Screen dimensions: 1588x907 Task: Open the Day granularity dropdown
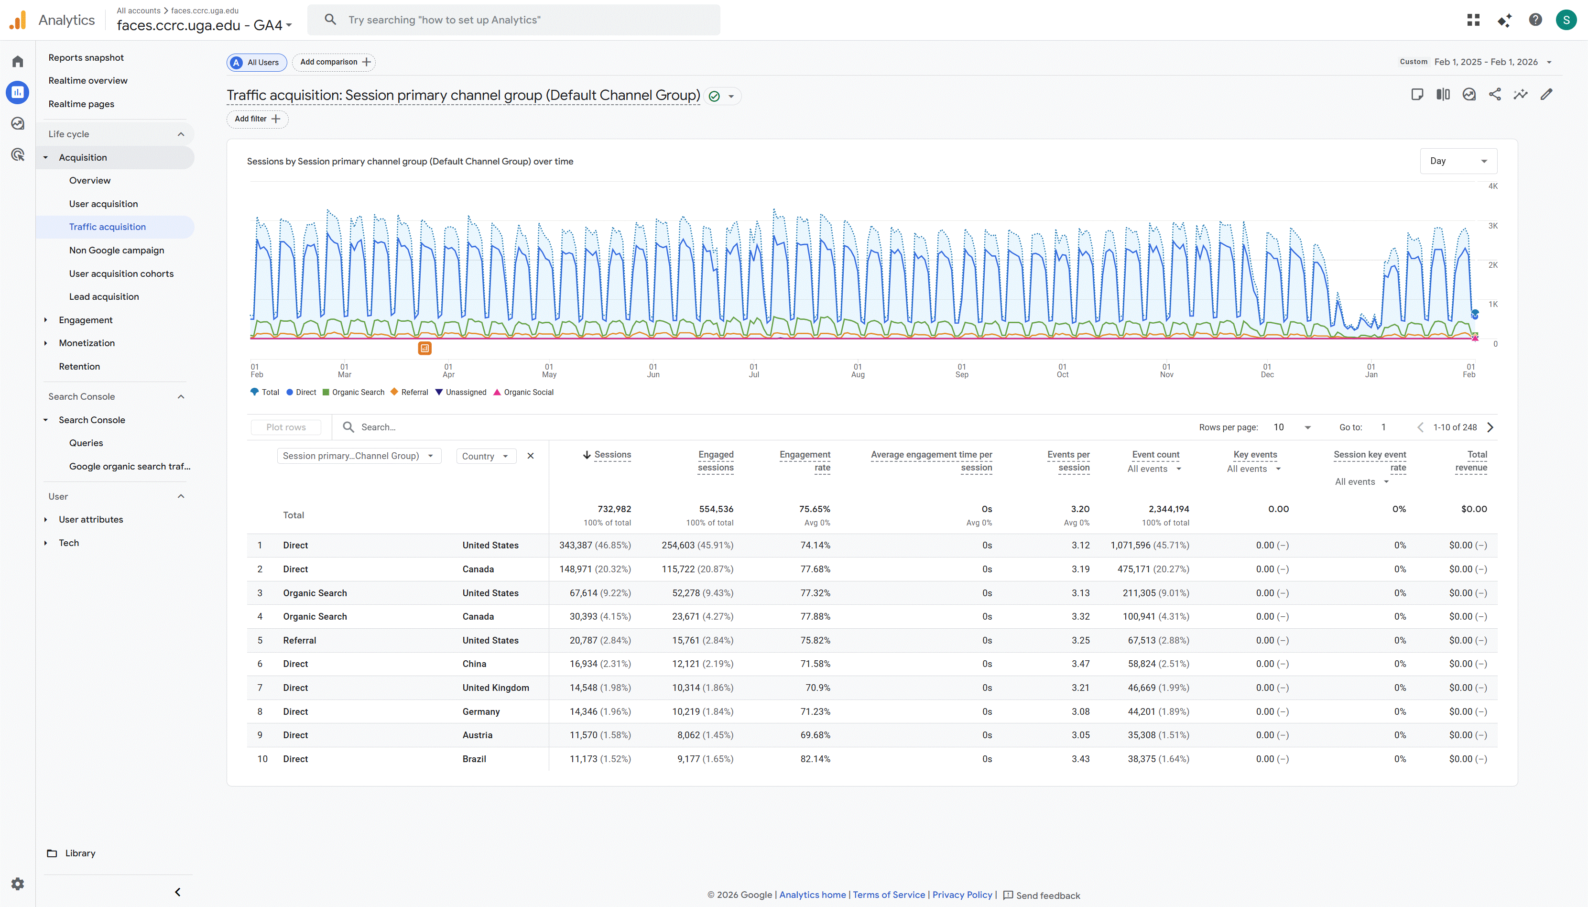[1458, 161]
